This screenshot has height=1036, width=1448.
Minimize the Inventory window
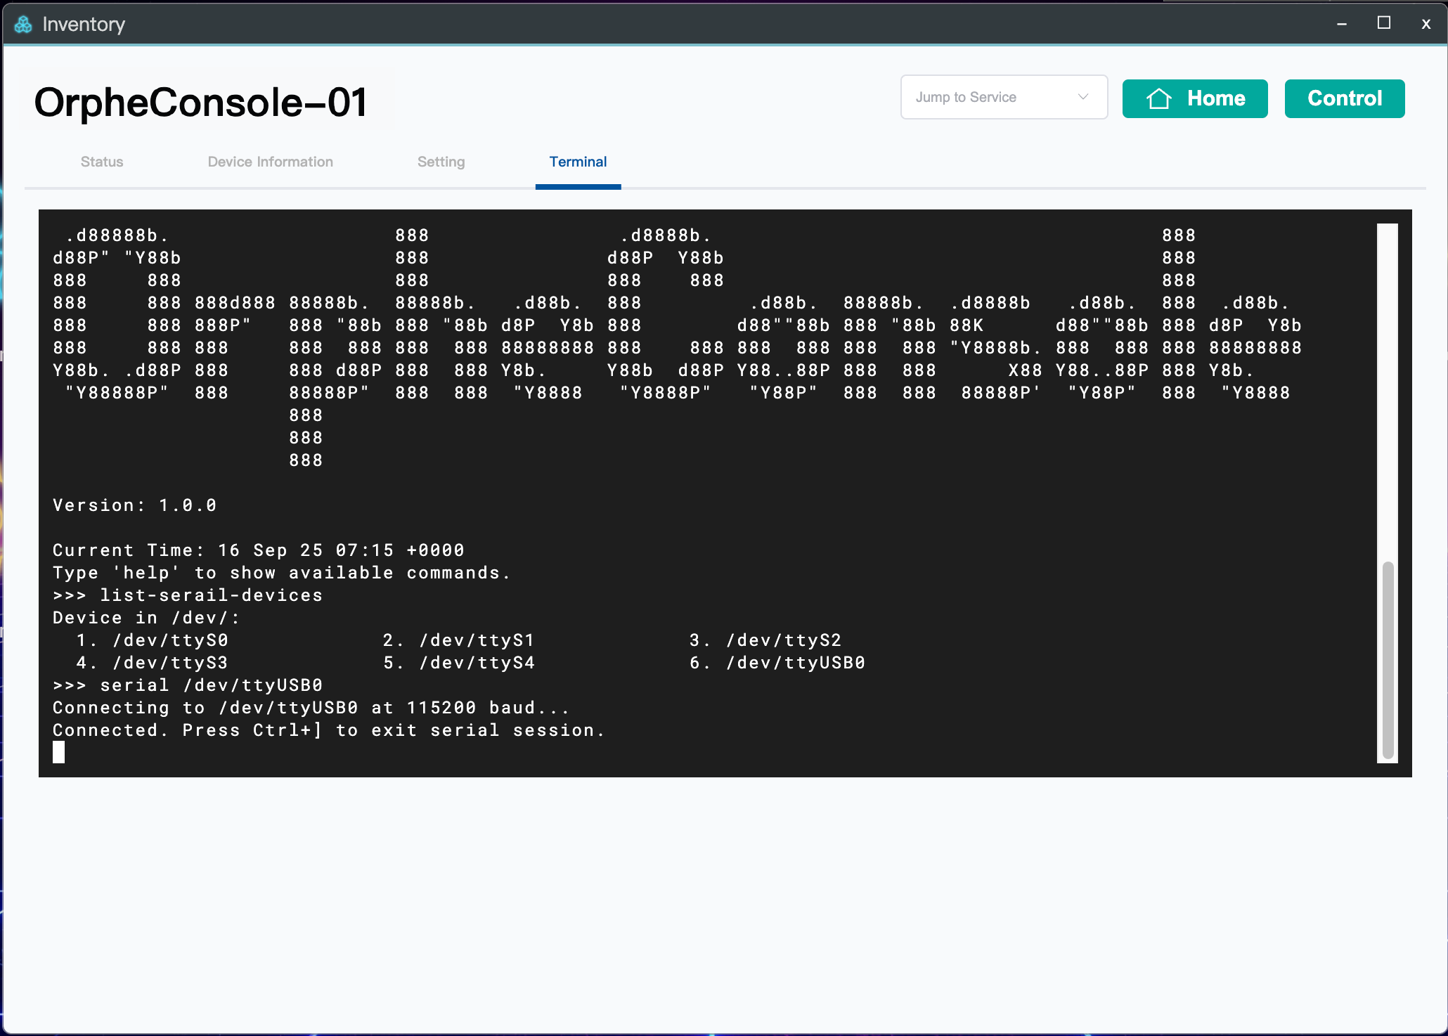tap(1341, 24)
